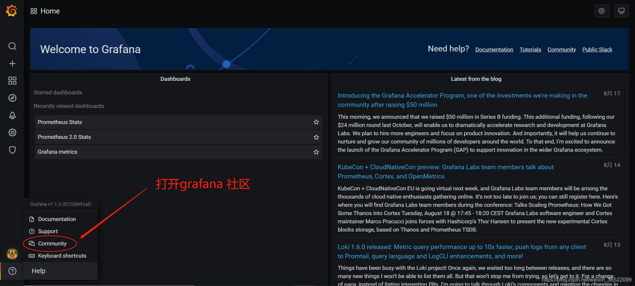Open the Tutorials link

[530, 49]
